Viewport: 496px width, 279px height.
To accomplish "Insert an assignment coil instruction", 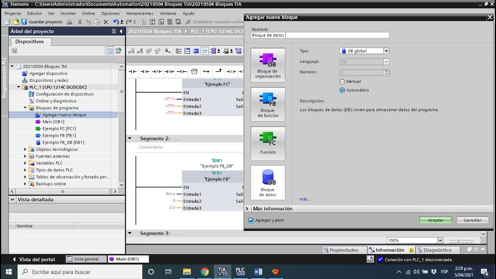I will click(182, 72).
